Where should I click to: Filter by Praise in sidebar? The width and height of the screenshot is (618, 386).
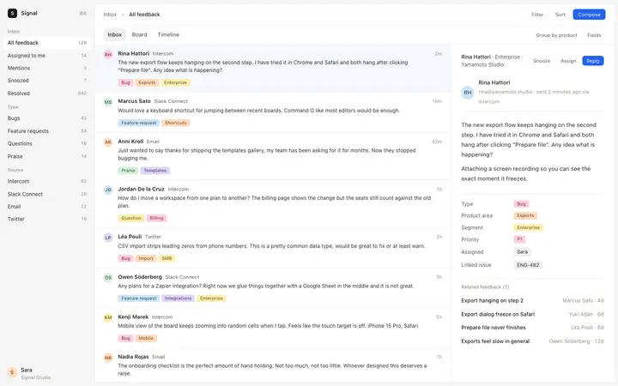click(47, 156)
